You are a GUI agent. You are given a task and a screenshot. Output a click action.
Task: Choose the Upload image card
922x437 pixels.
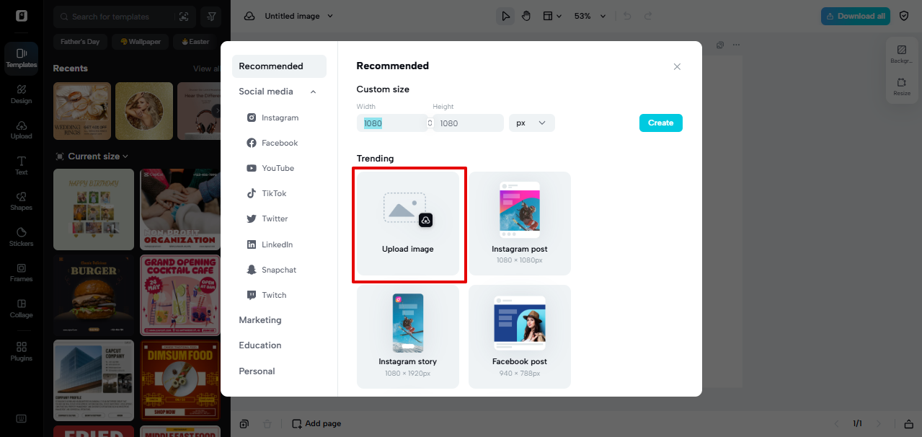pyautogui.click(x=408, y=224)
